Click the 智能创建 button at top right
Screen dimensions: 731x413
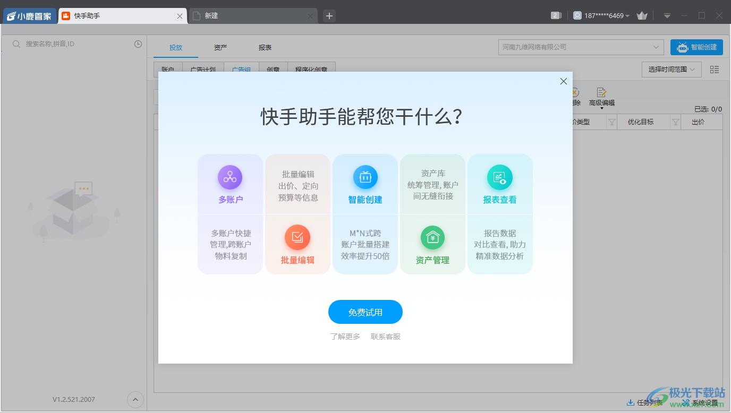click(x=696, y=47)
